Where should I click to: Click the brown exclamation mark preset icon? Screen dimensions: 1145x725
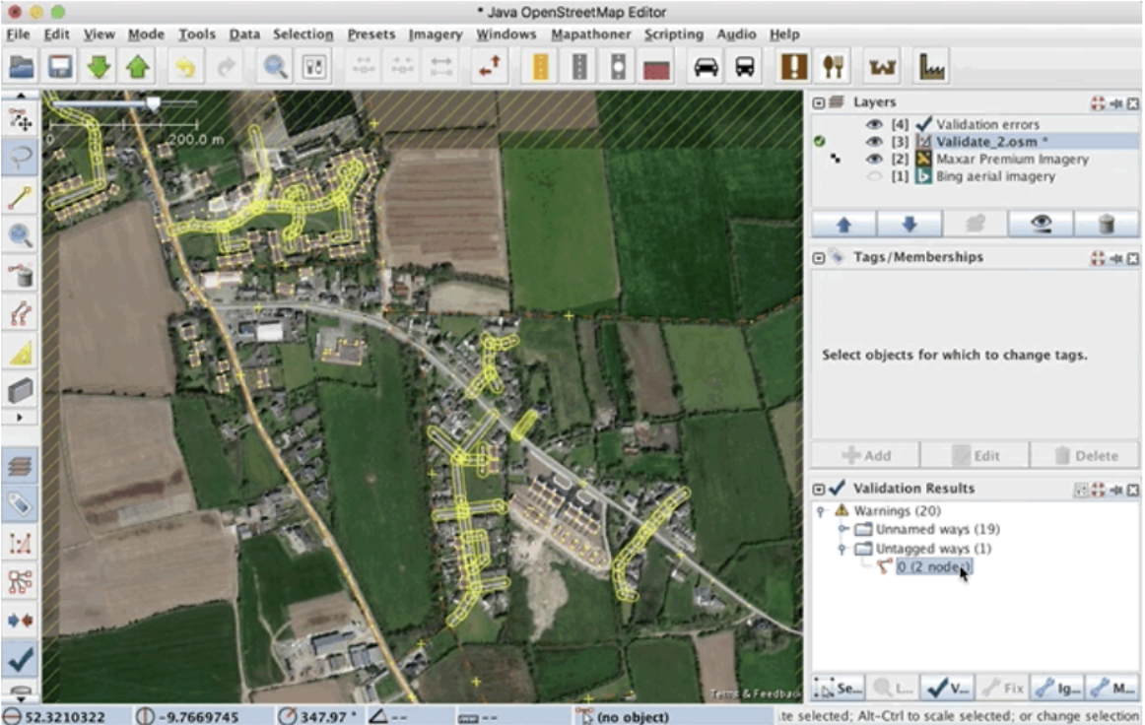pyautogui.click(x=794, y=67)
